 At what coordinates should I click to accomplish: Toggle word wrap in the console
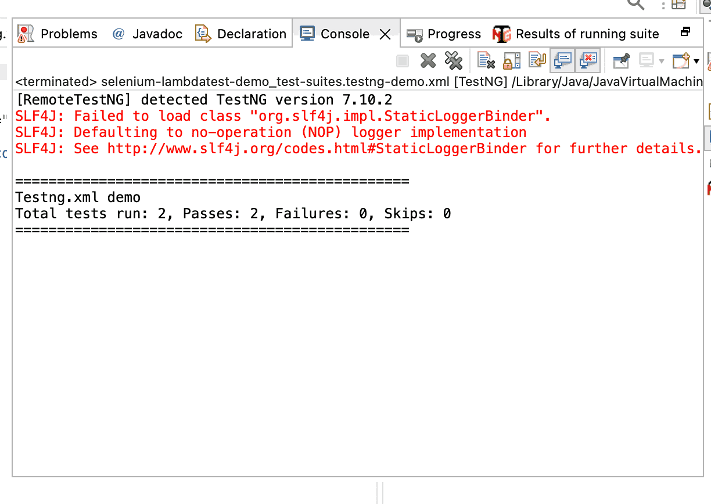point(537,60)
